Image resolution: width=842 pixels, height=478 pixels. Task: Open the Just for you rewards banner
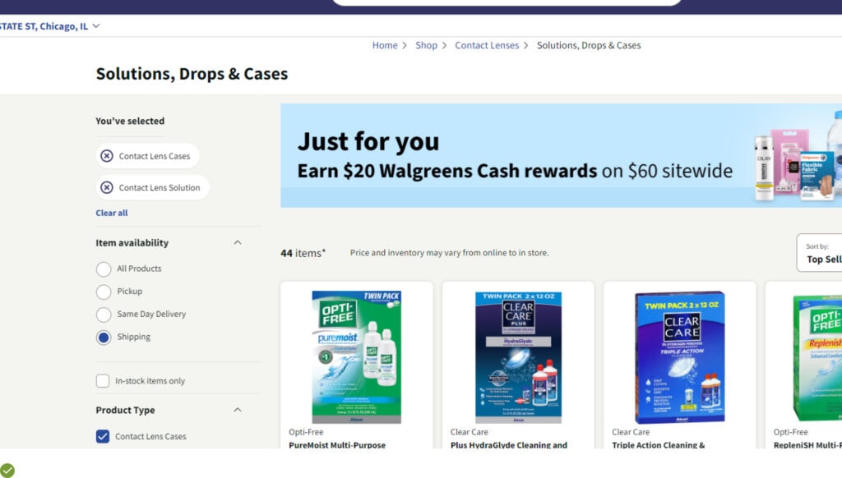(x=561, y=155)
